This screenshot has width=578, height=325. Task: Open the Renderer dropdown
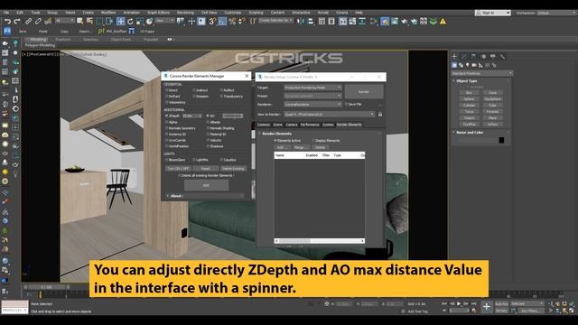[313, 105]
